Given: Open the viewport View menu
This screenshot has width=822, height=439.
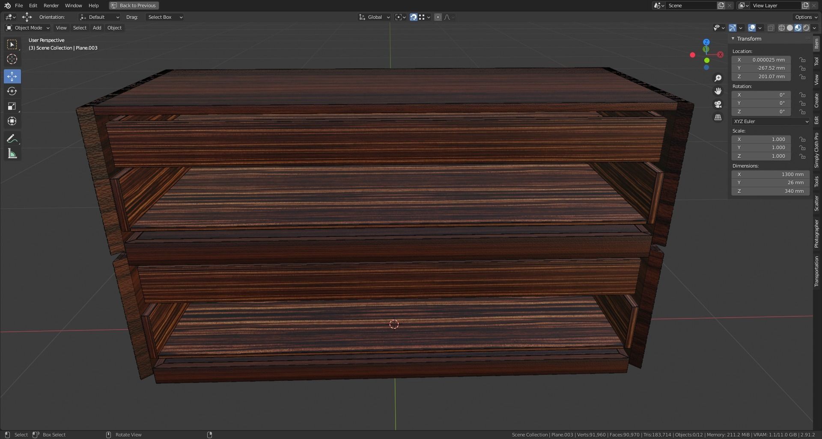Looking at the screenshot, I should 61,28.
